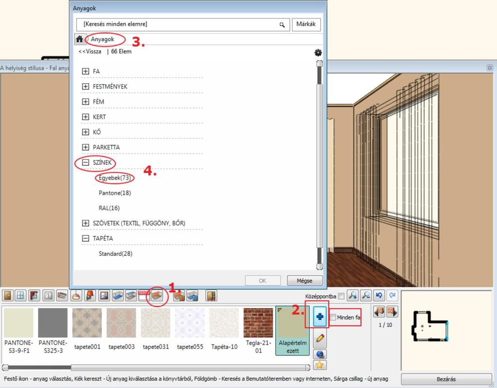This screenshot has height=388, width=497.
Task: Zoom in with the magnifier plus icon
Action: (352, 295)
